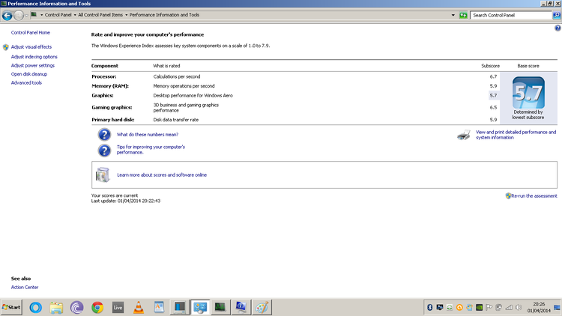Open the Start menu
Viewport: 562px width, 316px height.
[11, 308]
